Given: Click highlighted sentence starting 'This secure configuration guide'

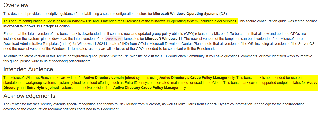Looking at the screenshot, I should click(120, 21).
